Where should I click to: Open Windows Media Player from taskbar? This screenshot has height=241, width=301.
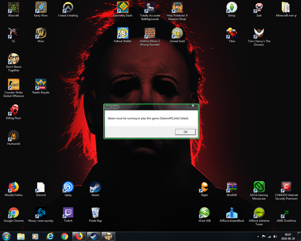click(35, 236)
